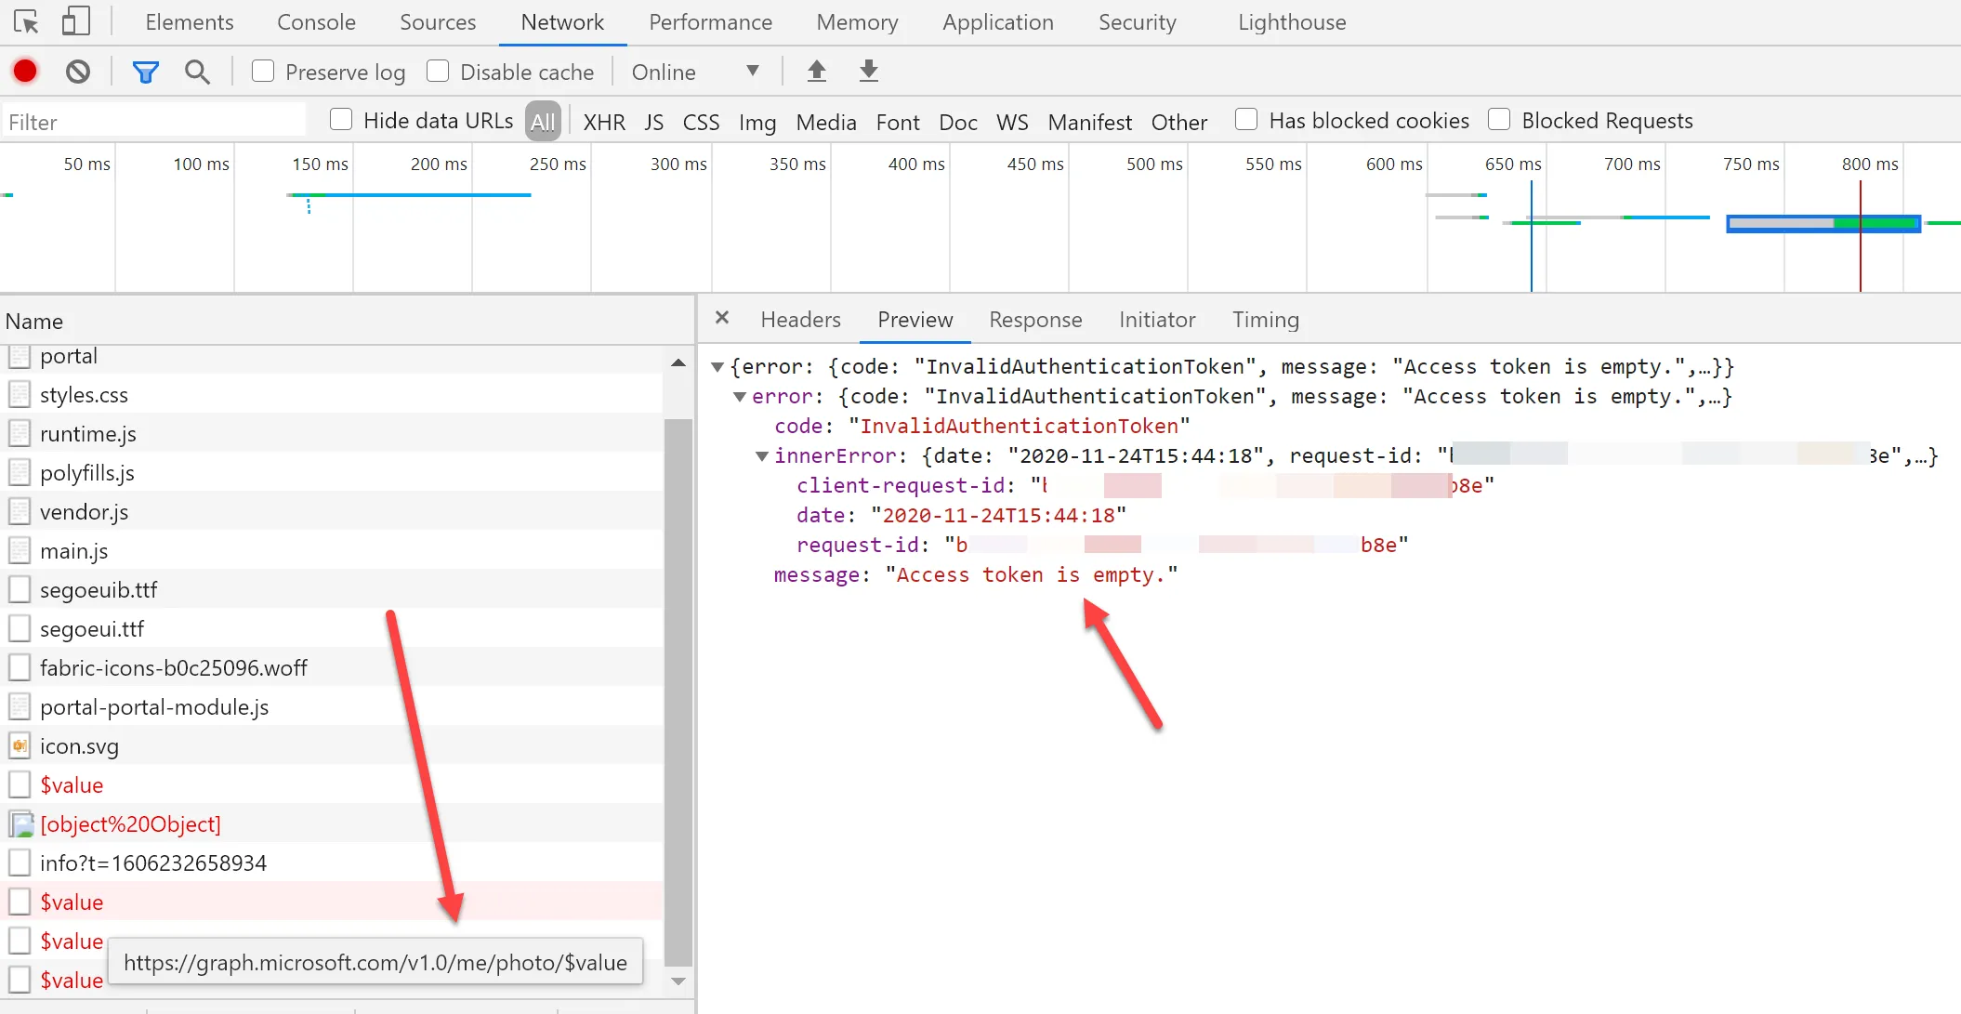Clear the network log
1961x1014 pixels.
coord(78,71)
